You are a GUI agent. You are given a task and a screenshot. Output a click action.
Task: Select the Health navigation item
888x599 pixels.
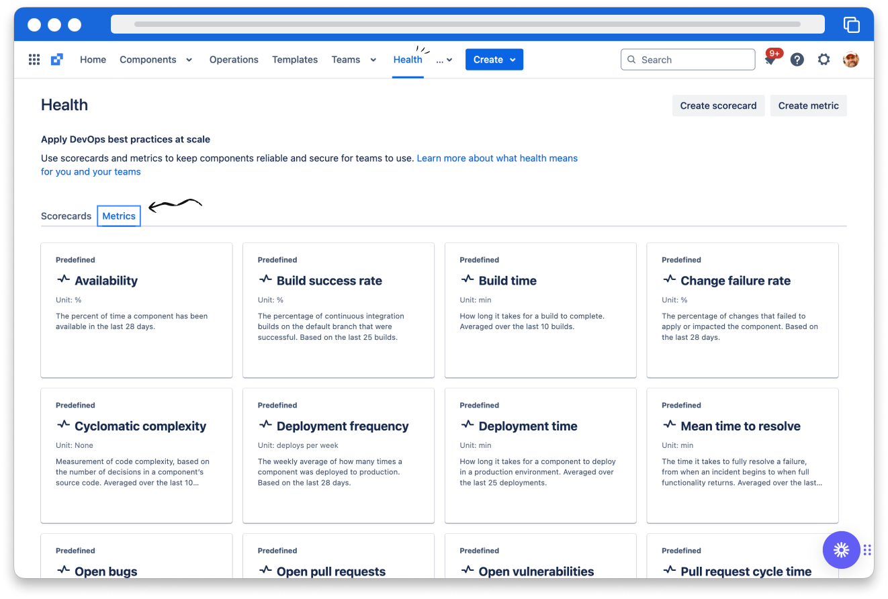click(x=408, y=60)
